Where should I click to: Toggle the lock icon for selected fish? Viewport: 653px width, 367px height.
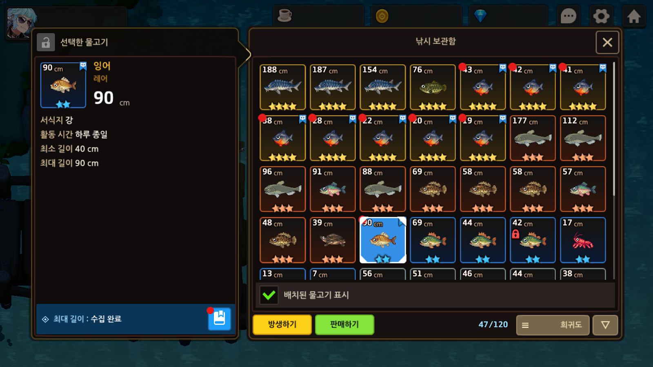46,42
